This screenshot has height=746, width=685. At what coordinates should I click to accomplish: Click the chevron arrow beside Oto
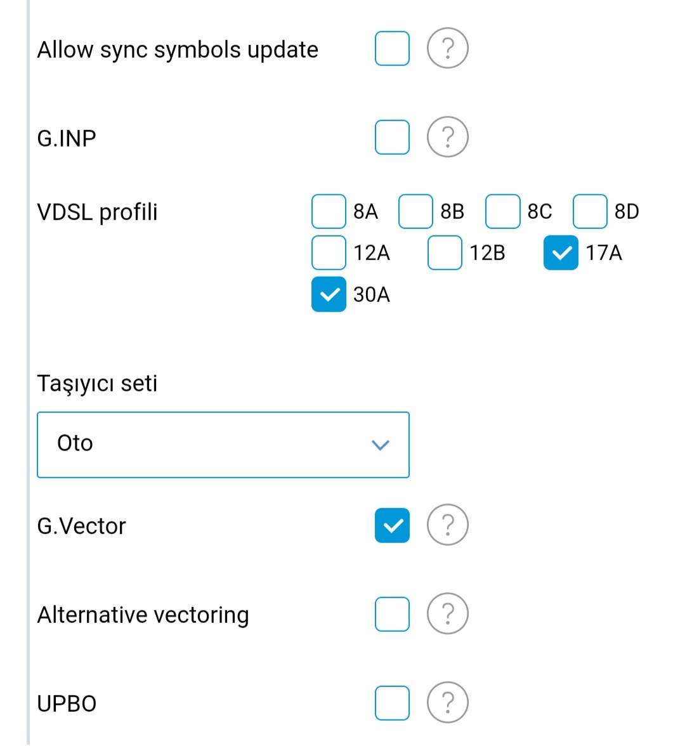tap(381, 445)
